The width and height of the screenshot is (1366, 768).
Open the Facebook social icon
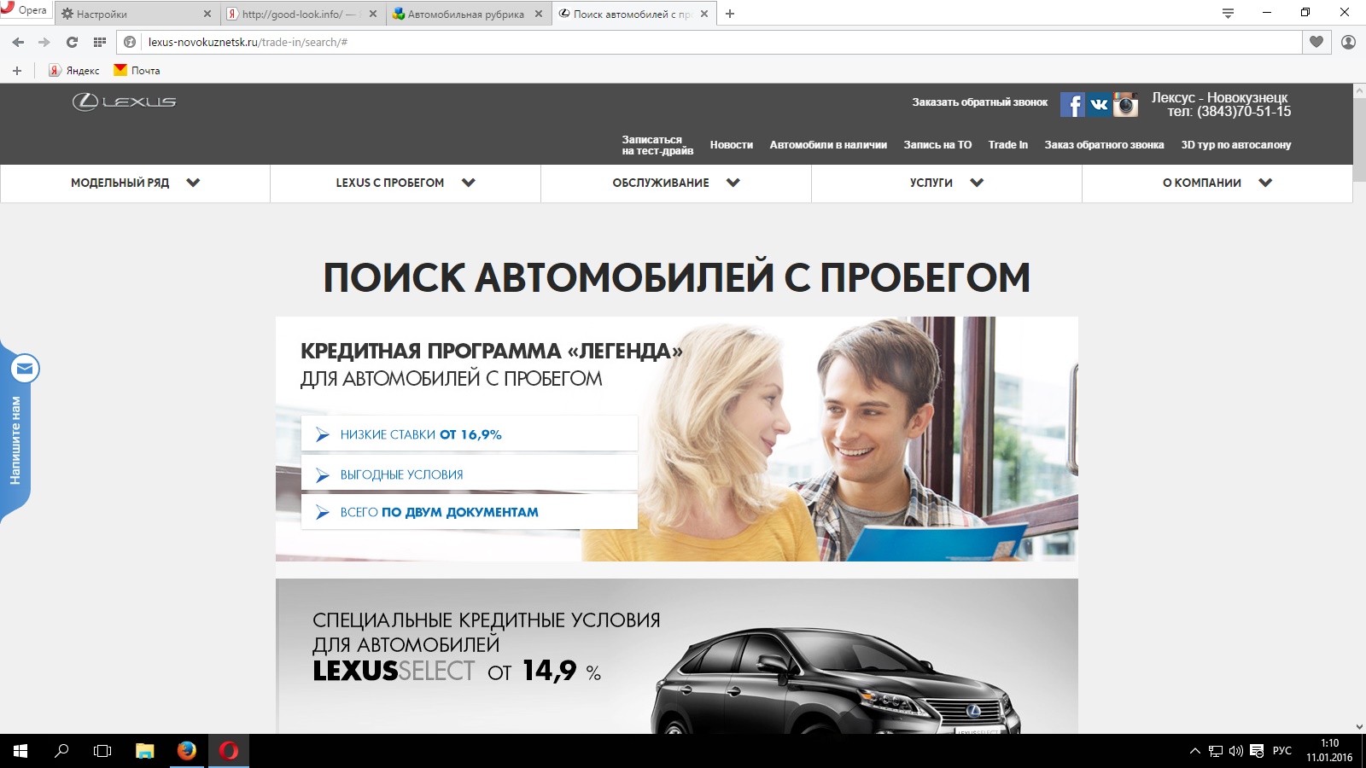[x=1072, y=104]
